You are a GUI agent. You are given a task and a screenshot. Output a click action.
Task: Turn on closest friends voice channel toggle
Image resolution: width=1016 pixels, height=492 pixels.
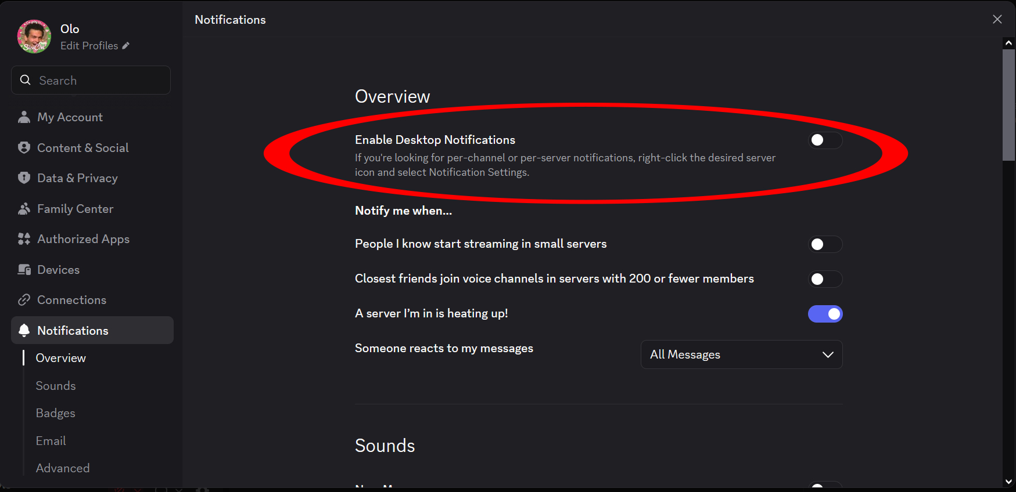825,279
